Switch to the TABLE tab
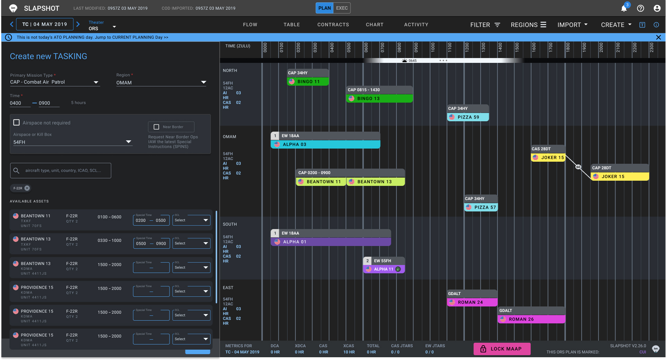The height and width of the screenshot is (360, 666). coord(292,25)
